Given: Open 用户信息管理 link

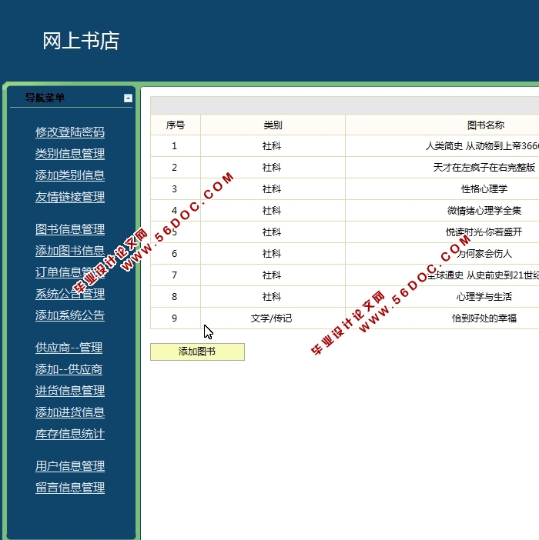Looking at the screenshot, I should (70, 466).
